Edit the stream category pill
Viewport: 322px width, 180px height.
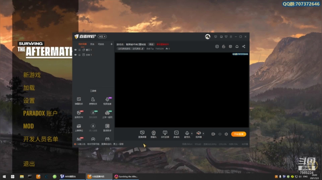131,49
